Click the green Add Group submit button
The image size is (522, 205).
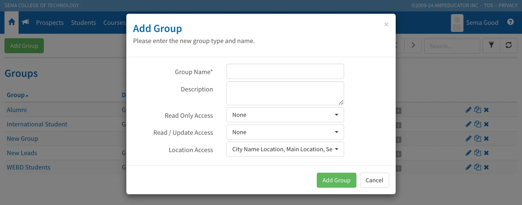336,180
